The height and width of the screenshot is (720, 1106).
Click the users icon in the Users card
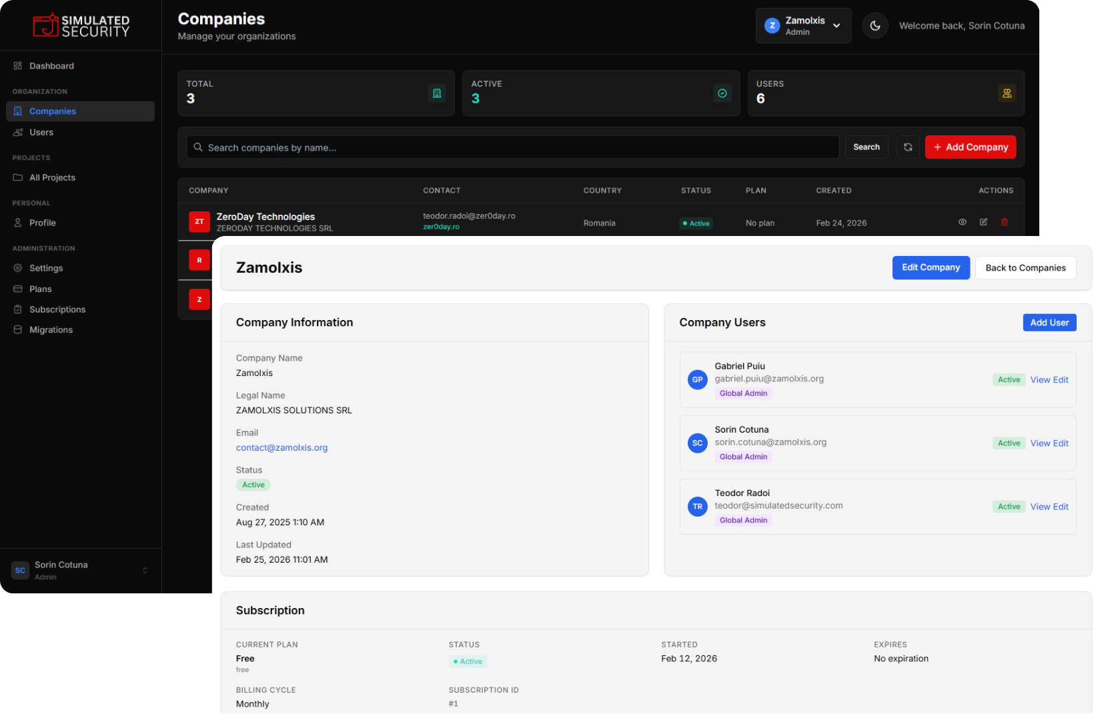pyautogui.click(x=1007, y=93)
